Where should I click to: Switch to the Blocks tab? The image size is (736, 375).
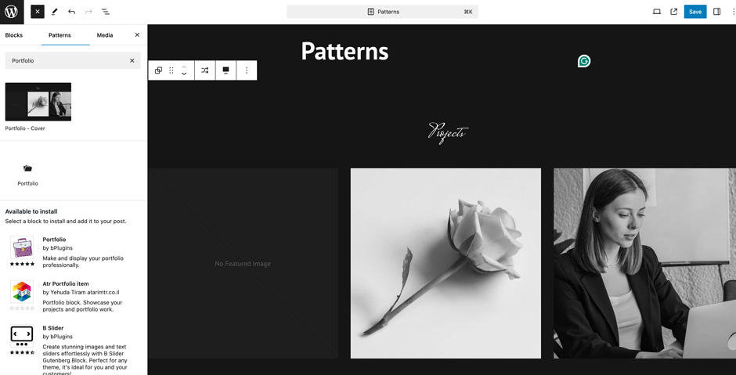[x=14, y=35]
